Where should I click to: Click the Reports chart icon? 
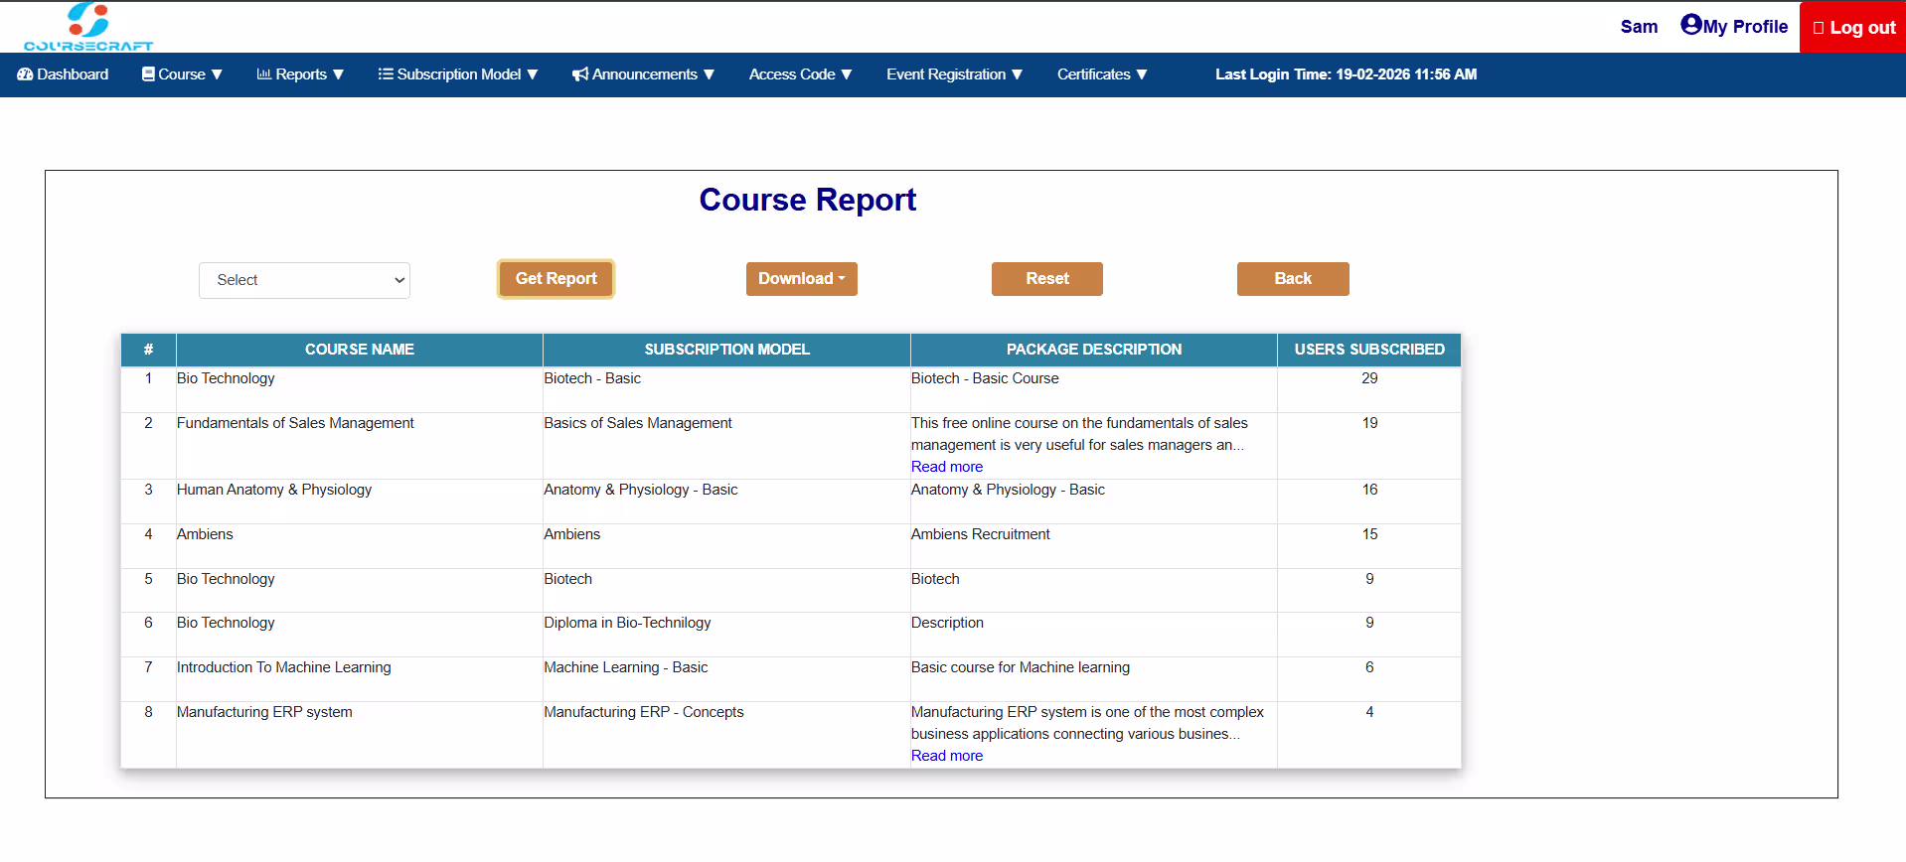point(264,74)
